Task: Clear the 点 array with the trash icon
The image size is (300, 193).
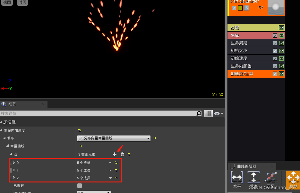Action: (x=123, y=154)
